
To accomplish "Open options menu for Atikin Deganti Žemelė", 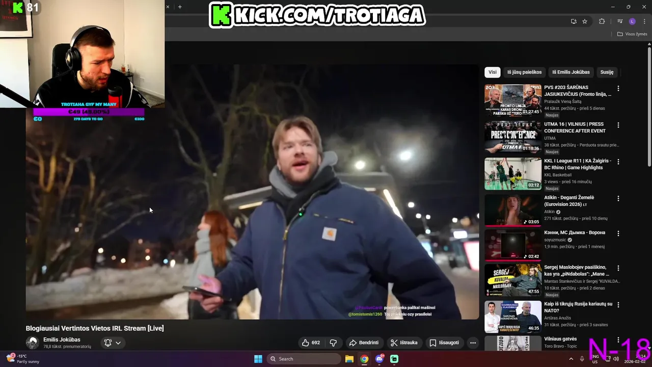I will pyautogui.click(x=618, y=198).
